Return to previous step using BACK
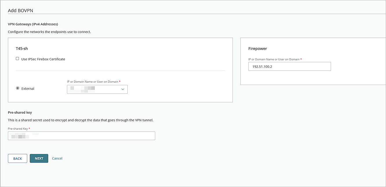 [x=17, y=158]
